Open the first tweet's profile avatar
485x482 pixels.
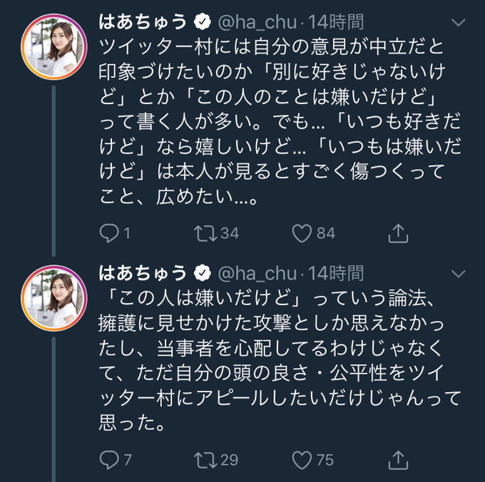click(54, 46)
